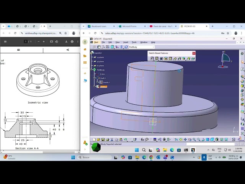
Task: Click the PDF page number field
Action: [x=26, y=41]
